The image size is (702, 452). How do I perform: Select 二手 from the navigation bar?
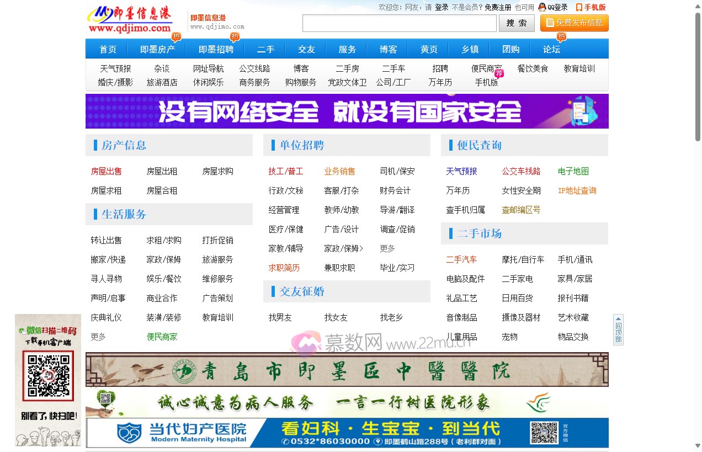pyautogui.click(x=265, y=49)
